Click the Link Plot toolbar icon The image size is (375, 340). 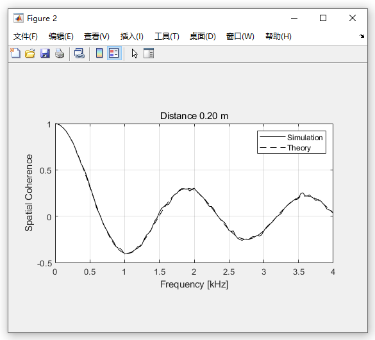79,53
